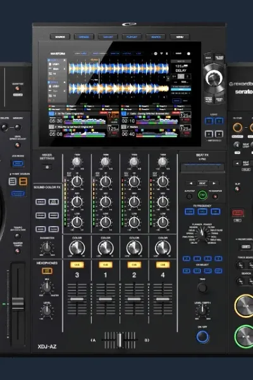Hit the BACK button above the rotary selector
The width and height of the screenshot is (253, 380).
[x=209, y=58]
